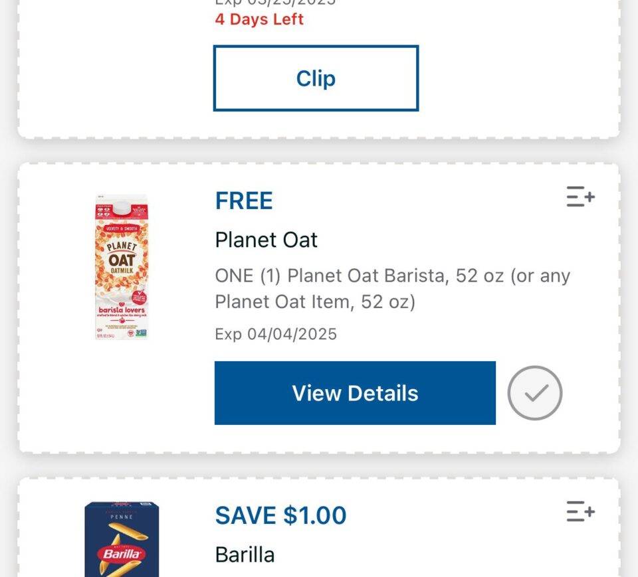Tap the Planet Oat brand name

pos(266,240)
